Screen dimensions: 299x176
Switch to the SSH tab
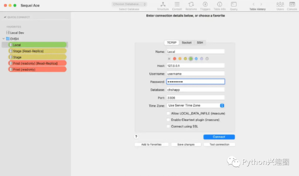(x=200, y=43)
